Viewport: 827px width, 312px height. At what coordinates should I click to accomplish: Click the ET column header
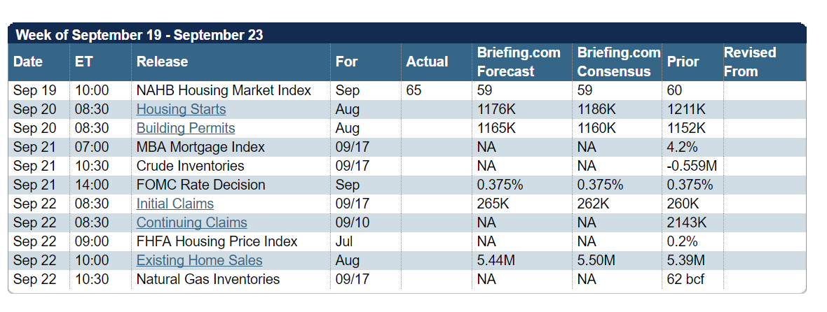(83, 62)
